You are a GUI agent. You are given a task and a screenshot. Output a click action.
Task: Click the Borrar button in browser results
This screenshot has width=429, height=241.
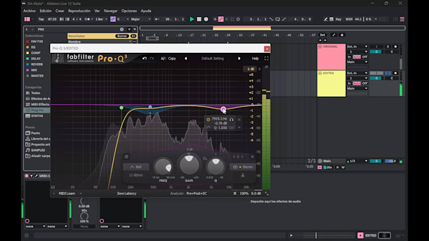122,36
